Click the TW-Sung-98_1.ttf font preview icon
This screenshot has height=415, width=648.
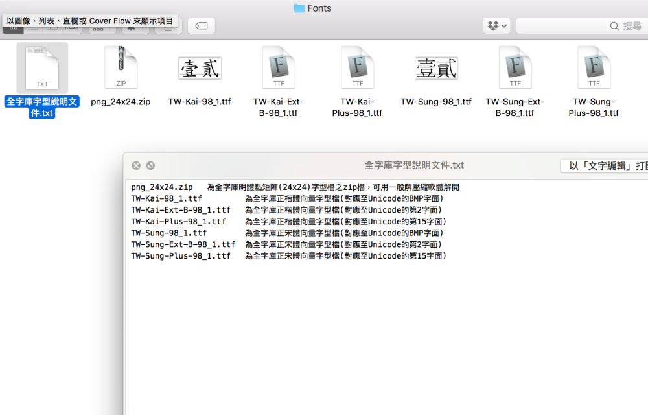[x=436, y=68]
